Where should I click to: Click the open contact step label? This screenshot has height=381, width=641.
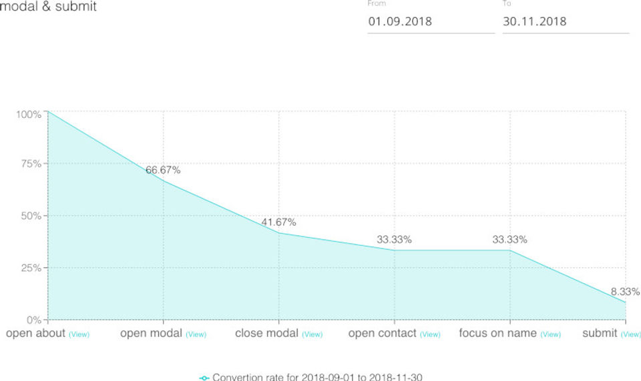point(382,333)
